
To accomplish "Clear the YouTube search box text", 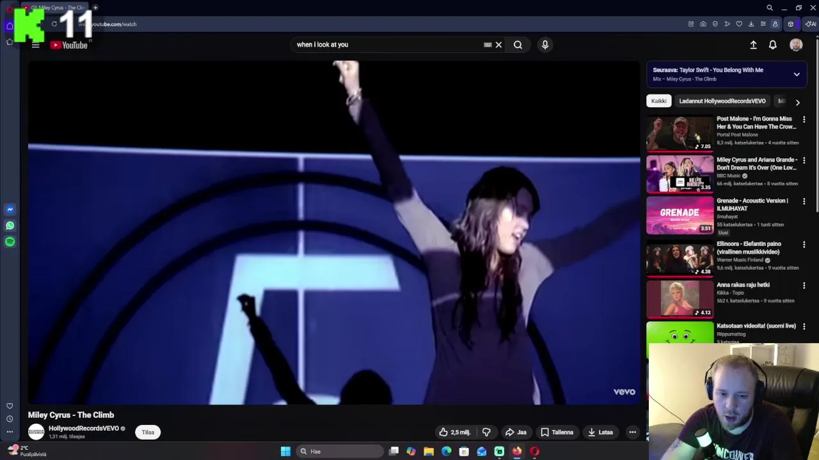I will click(x=498, y=45).
